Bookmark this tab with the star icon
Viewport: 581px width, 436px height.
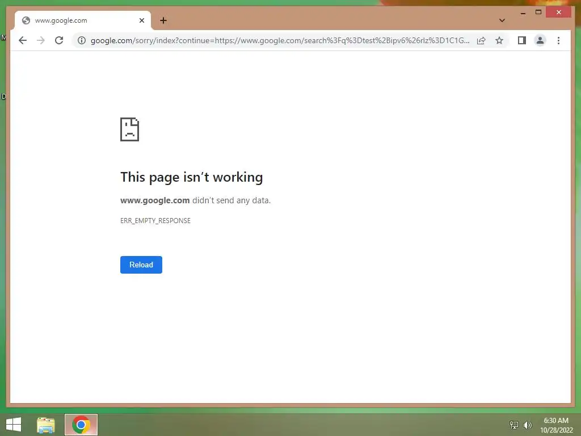[499, 40]
